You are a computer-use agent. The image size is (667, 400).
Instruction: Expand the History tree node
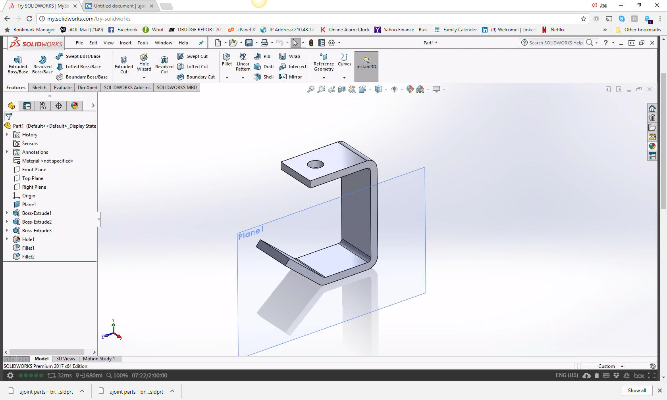point(7,135)
